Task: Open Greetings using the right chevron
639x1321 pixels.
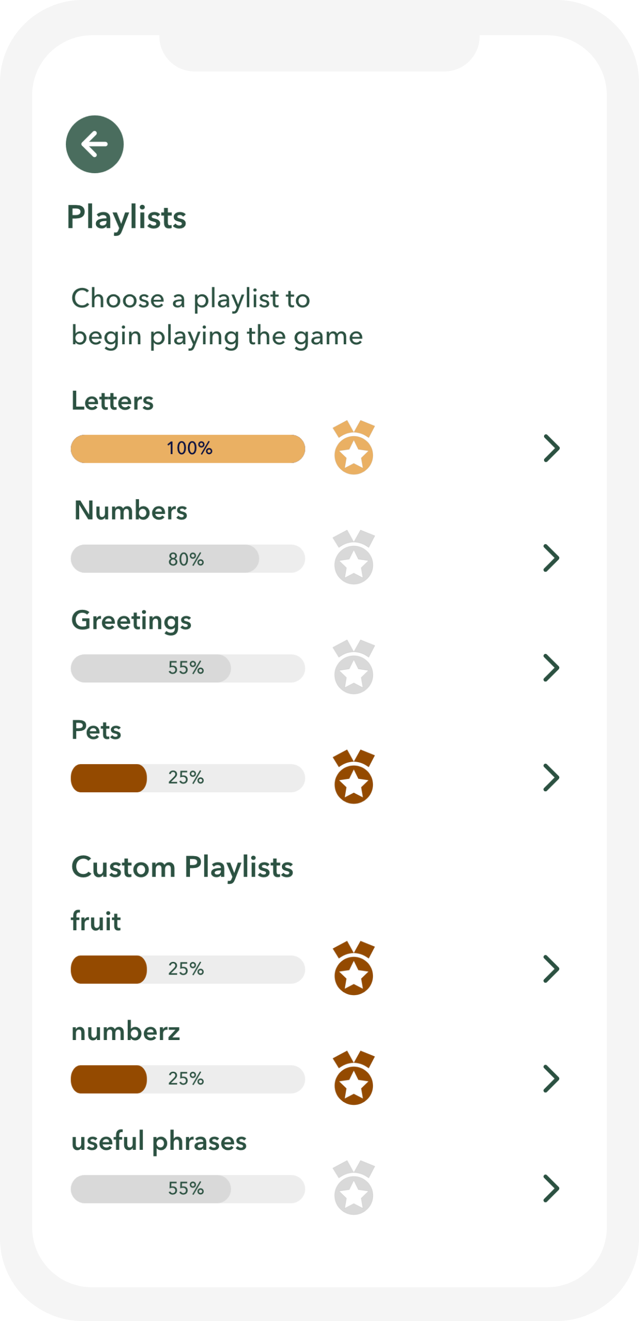Action: pyautogui.click(x=551, y=668)
